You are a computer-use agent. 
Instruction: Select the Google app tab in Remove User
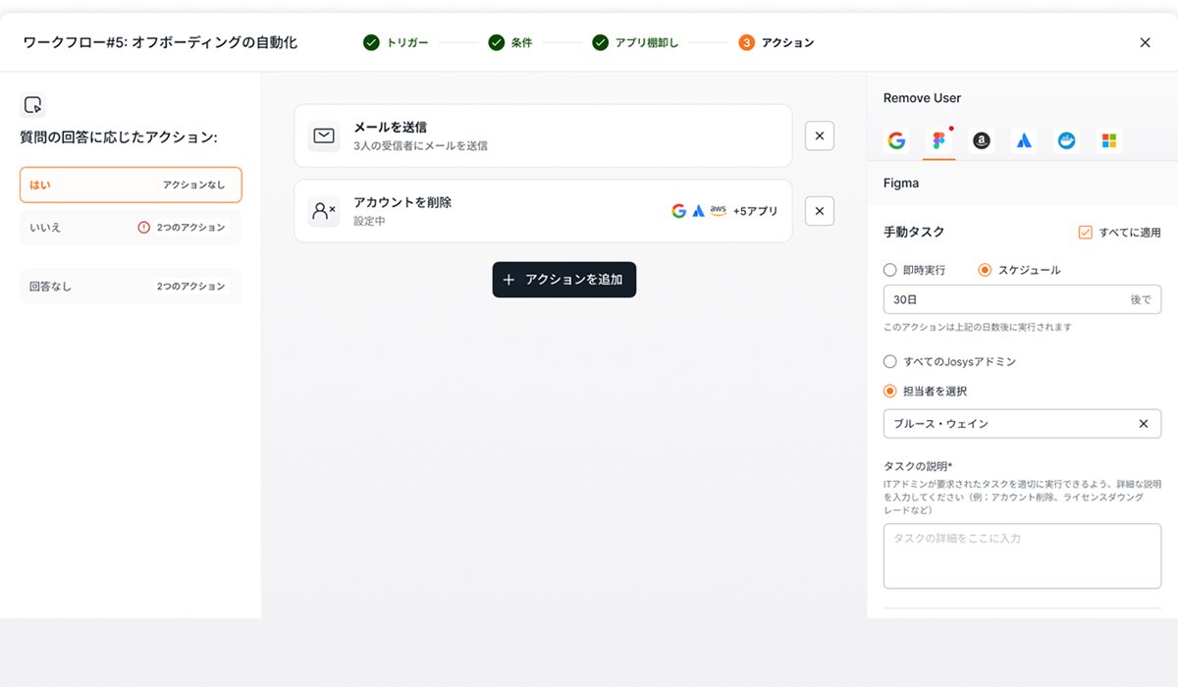coord(896,140)
